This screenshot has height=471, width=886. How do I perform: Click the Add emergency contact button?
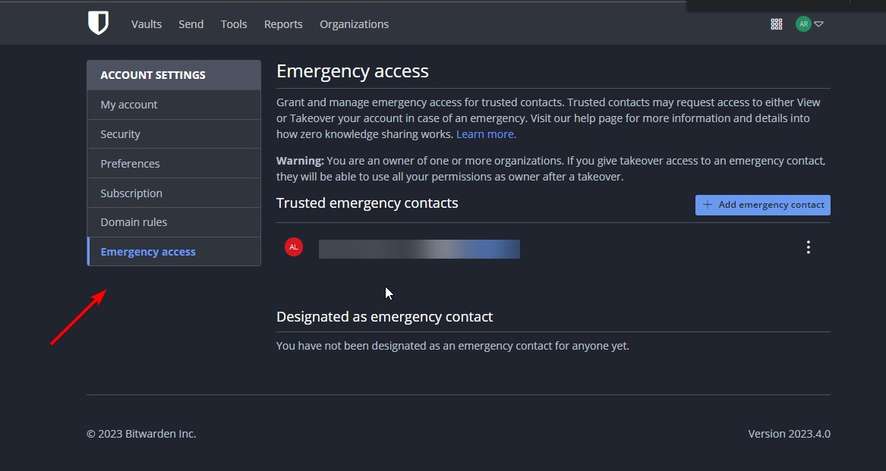pos(762,204)
